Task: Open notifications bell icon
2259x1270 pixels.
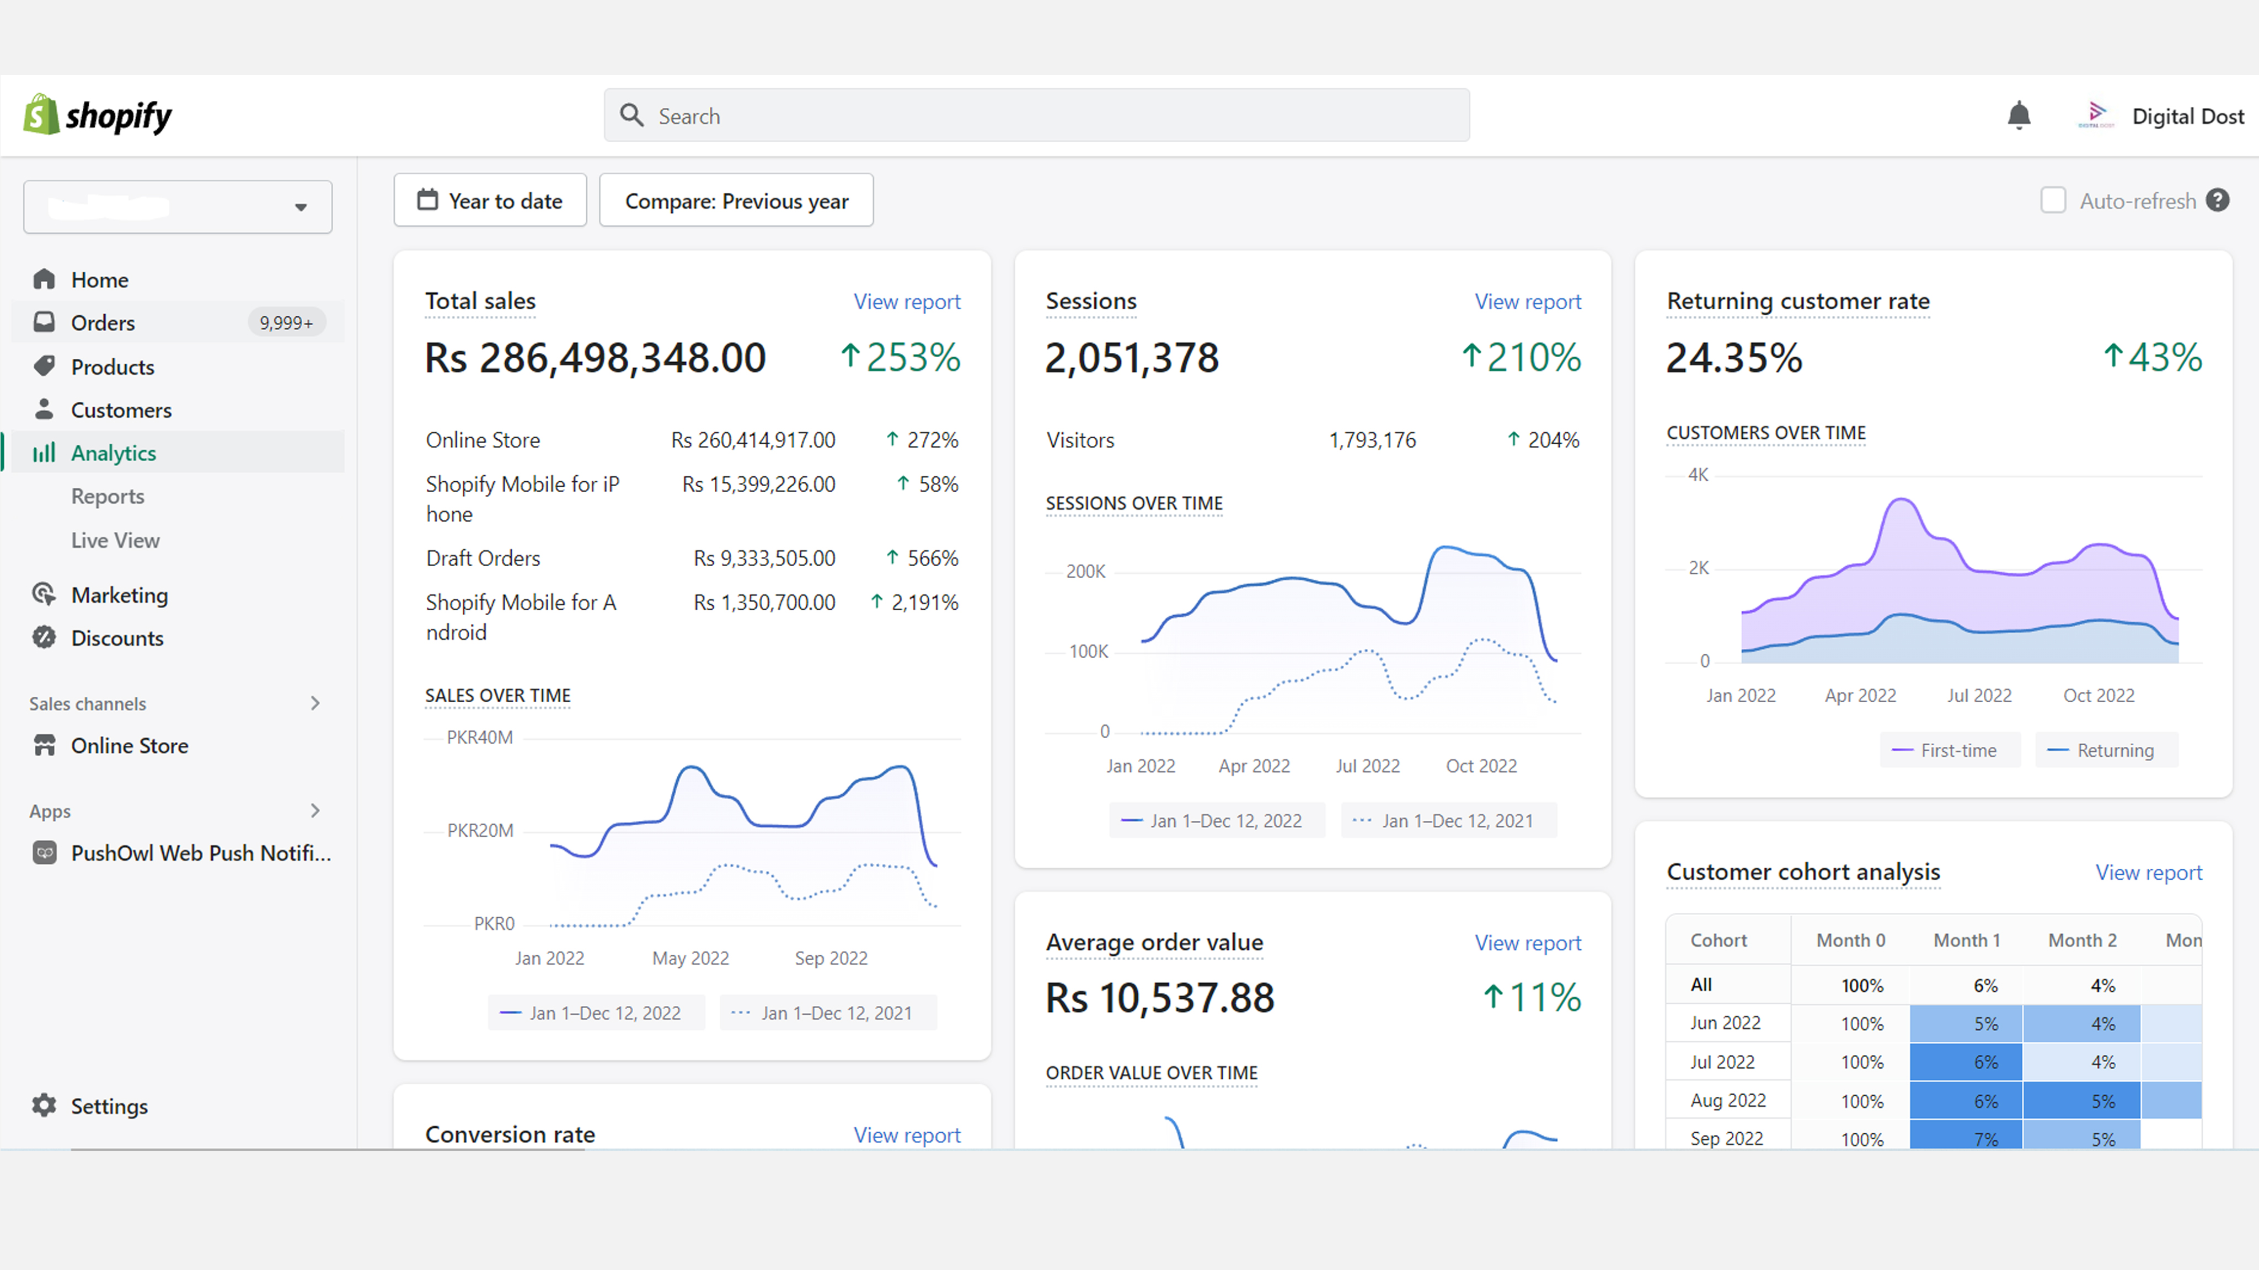Action: [2019, 115]
